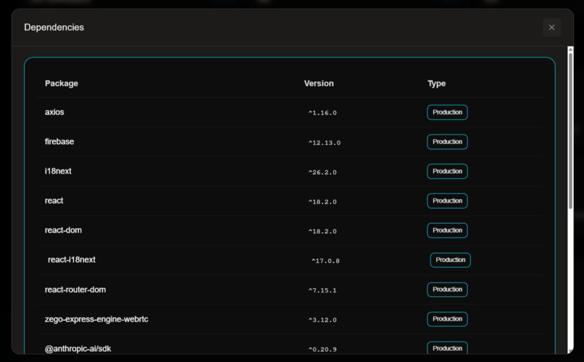Click the Production badge for @anthropic-ai/sdk
The height and width of the screenshot is (362, 584).
point(447,348)
